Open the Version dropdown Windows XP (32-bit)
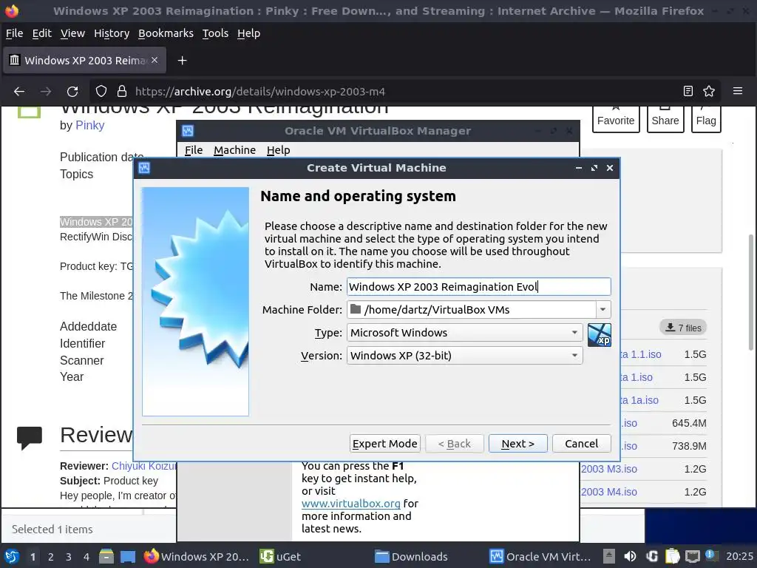The width and height of the screenshot is (757, 568). click(x=464, y=356)
